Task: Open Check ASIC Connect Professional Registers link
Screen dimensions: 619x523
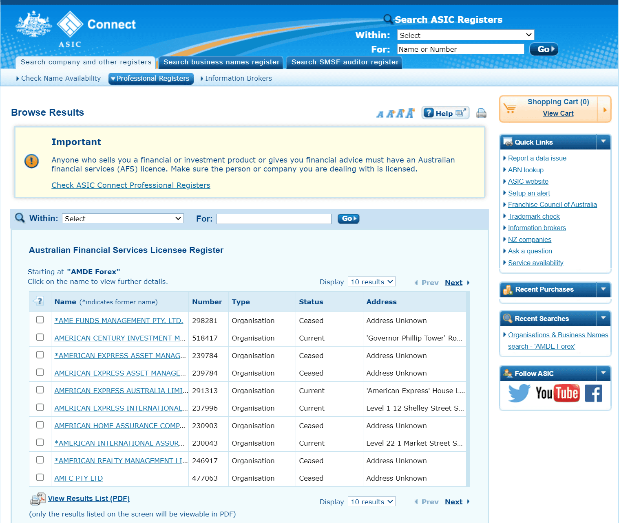Action: tap(131, 185)
